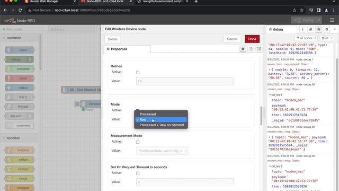
Task: Select the comment node in palette
Action: [x=20, y=125]
